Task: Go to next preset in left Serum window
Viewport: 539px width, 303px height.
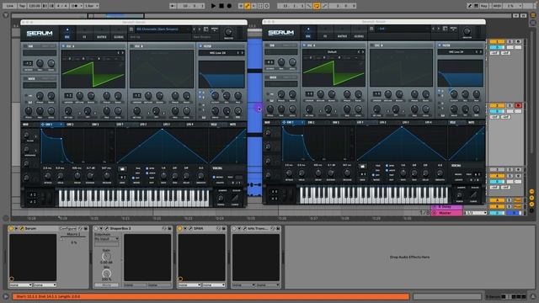Action: tap(199, 29)
